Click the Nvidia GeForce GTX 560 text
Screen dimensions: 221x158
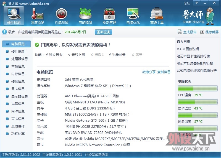(x=96, y=121)
